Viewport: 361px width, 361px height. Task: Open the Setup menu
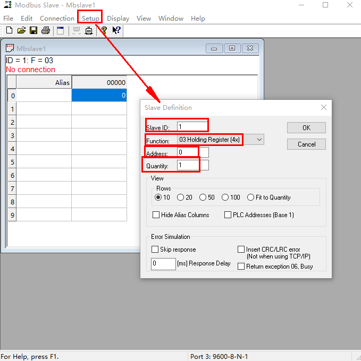(x=90, y=18)
